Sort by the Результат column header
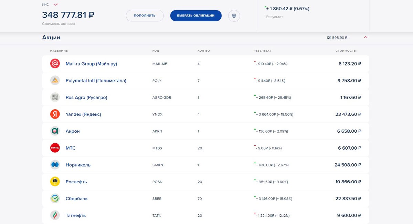 coord(262,51)
